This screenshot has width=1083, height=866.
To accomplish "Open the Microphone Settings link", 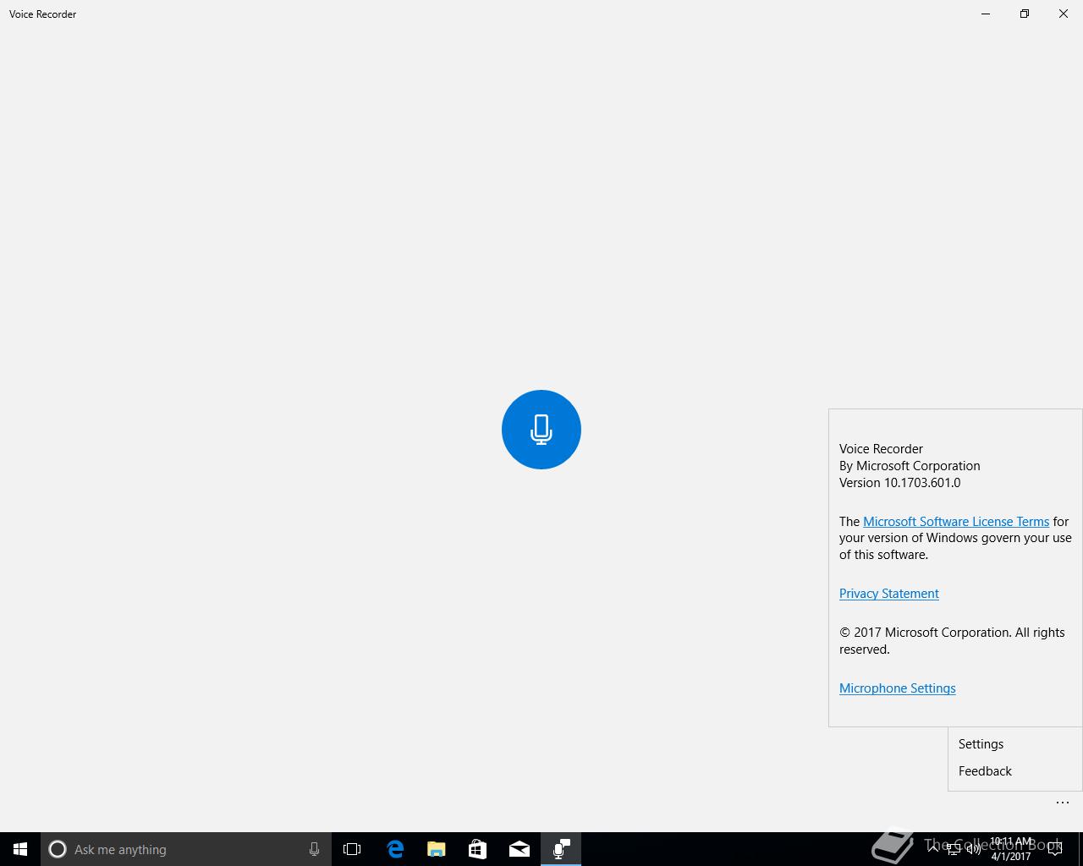I will point(898,688).
